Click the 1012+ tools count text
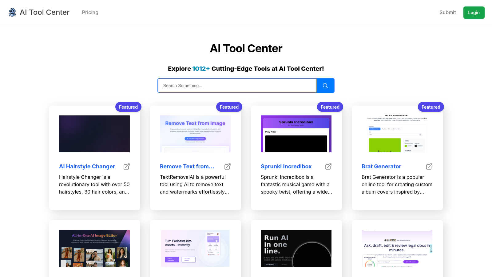Viewport: 492px width, 277px height. tap(201, 69)
